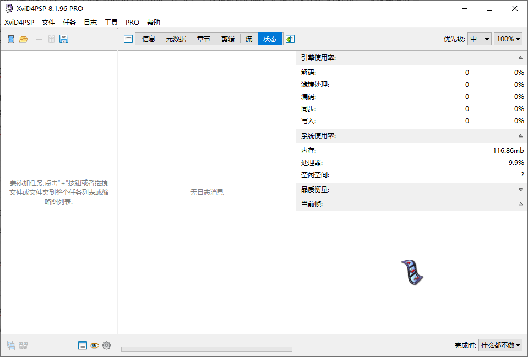528x357 pixels.
Task: Click the eye preview icon in bottom bar
Action: coord(94,345)
